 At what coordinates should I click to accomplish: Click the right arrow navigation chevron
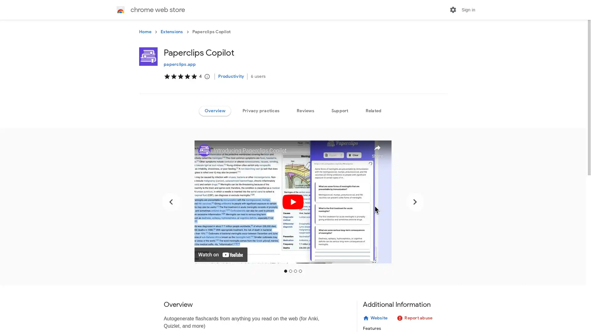(414, 201)
